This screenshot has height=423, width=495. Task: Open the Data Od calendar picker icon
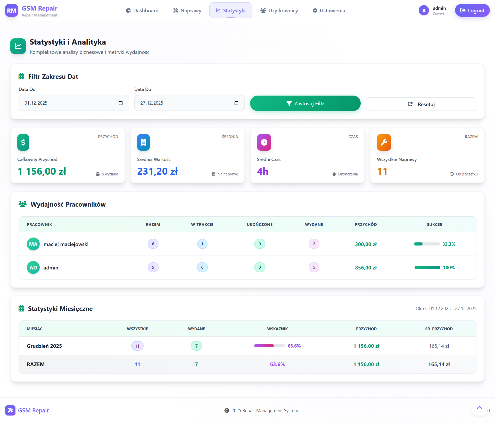point(121,103)
